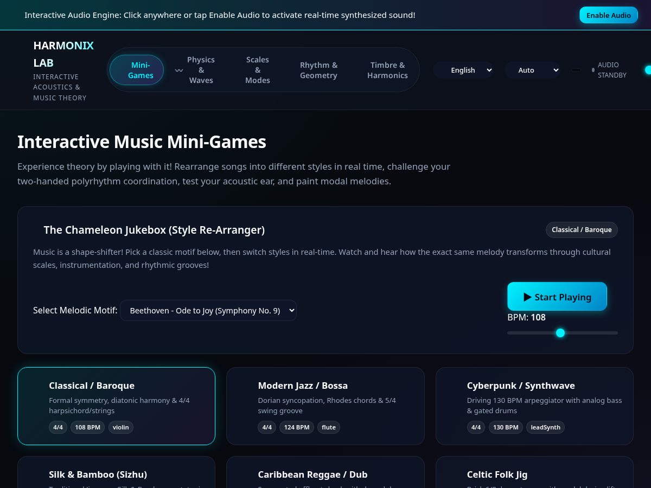Choose the Silk & Bamboo (Sizhu) style card
The width and height of the screenshot is (651, 488).
coord(117,472)
